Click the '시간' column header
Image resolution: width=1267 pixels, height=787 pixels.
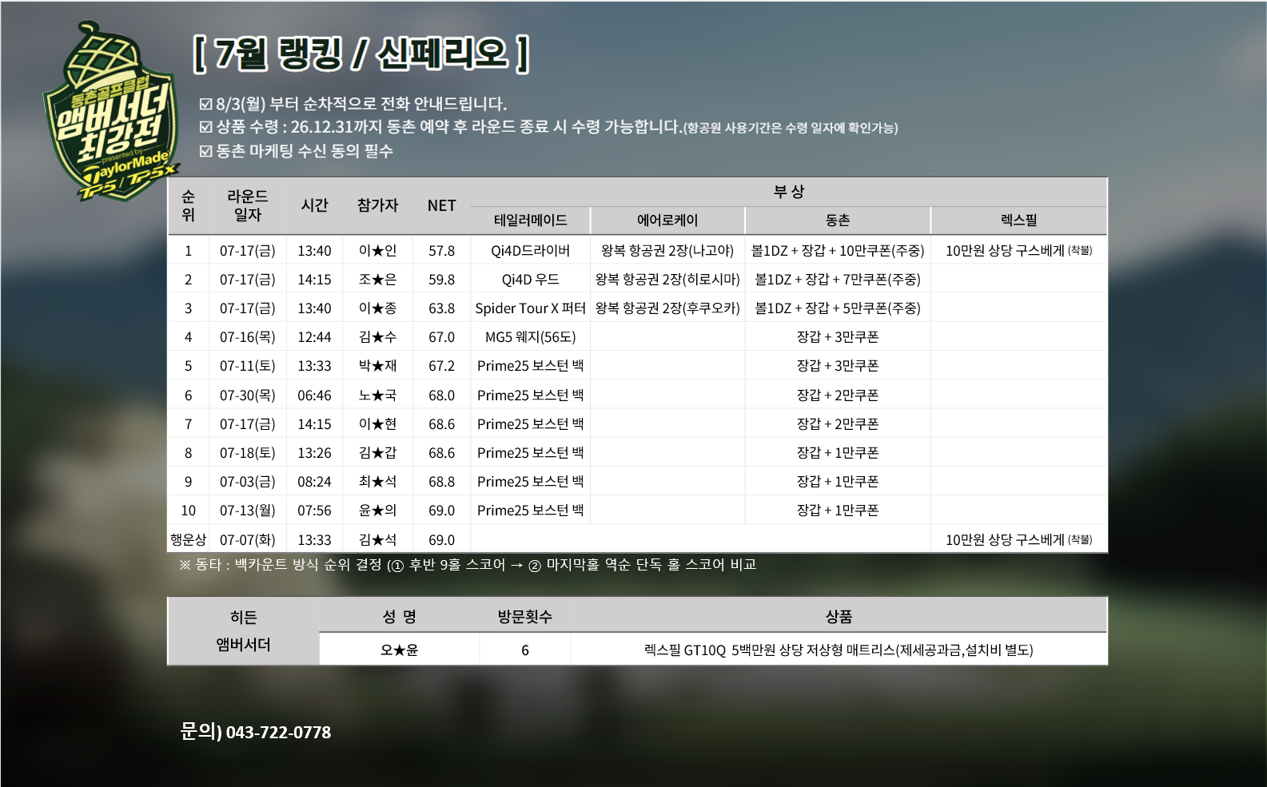click(314, 205)
